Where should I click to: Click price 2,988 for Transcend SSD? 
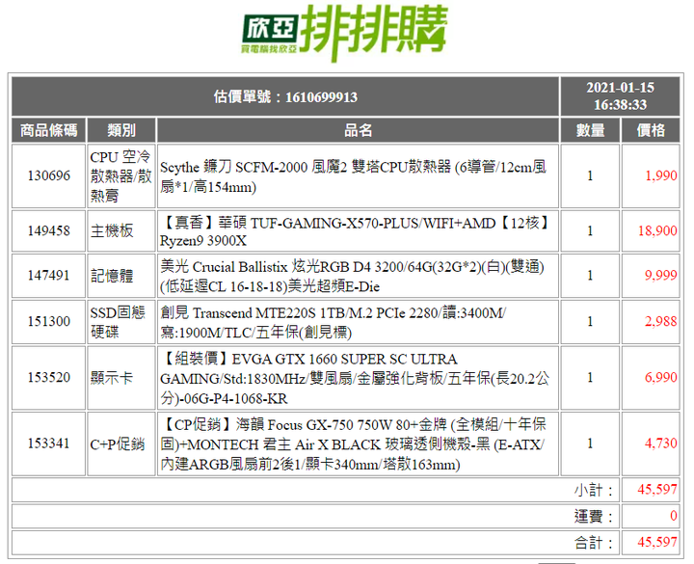(x=661, y=321)
